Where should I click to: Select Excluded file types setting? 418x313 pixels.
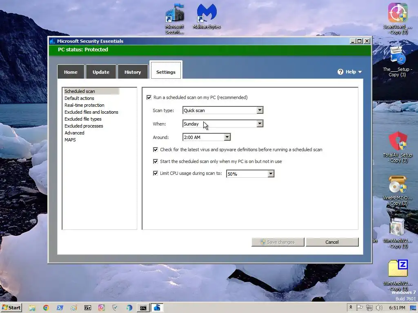click(83, 119)
